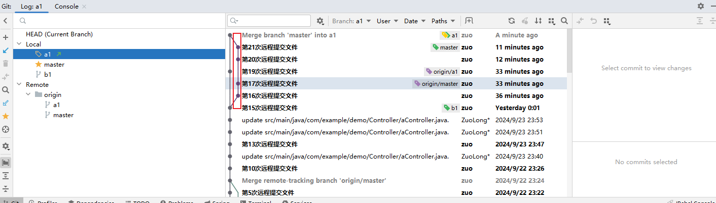Collapse the Local branches tree node
716x203 pixels.
19,44
